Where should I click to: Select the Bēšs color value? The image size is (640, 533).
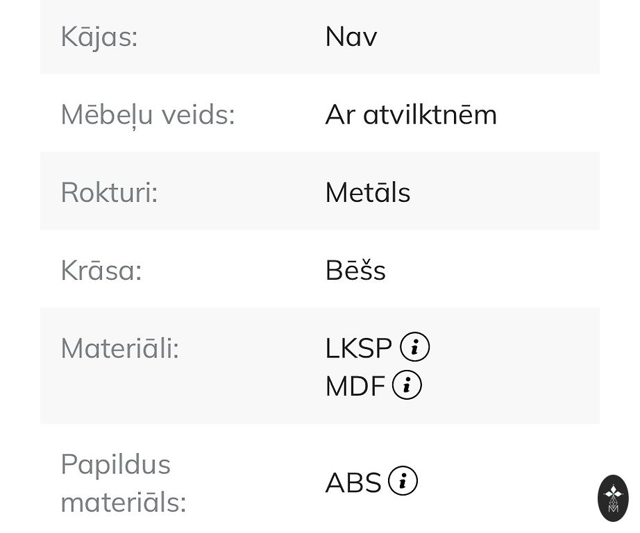(355, 270)
